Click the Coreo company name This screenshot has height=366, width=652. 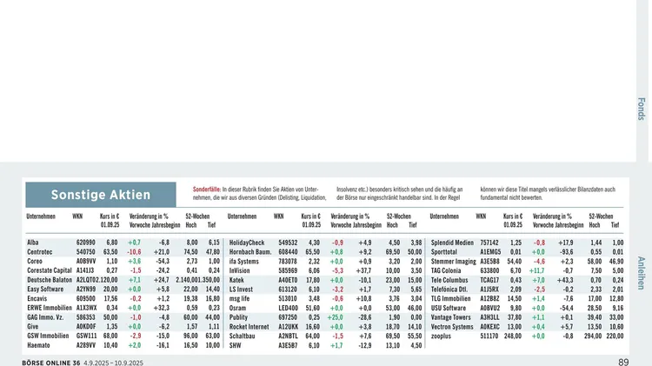[x=35, y=261]
